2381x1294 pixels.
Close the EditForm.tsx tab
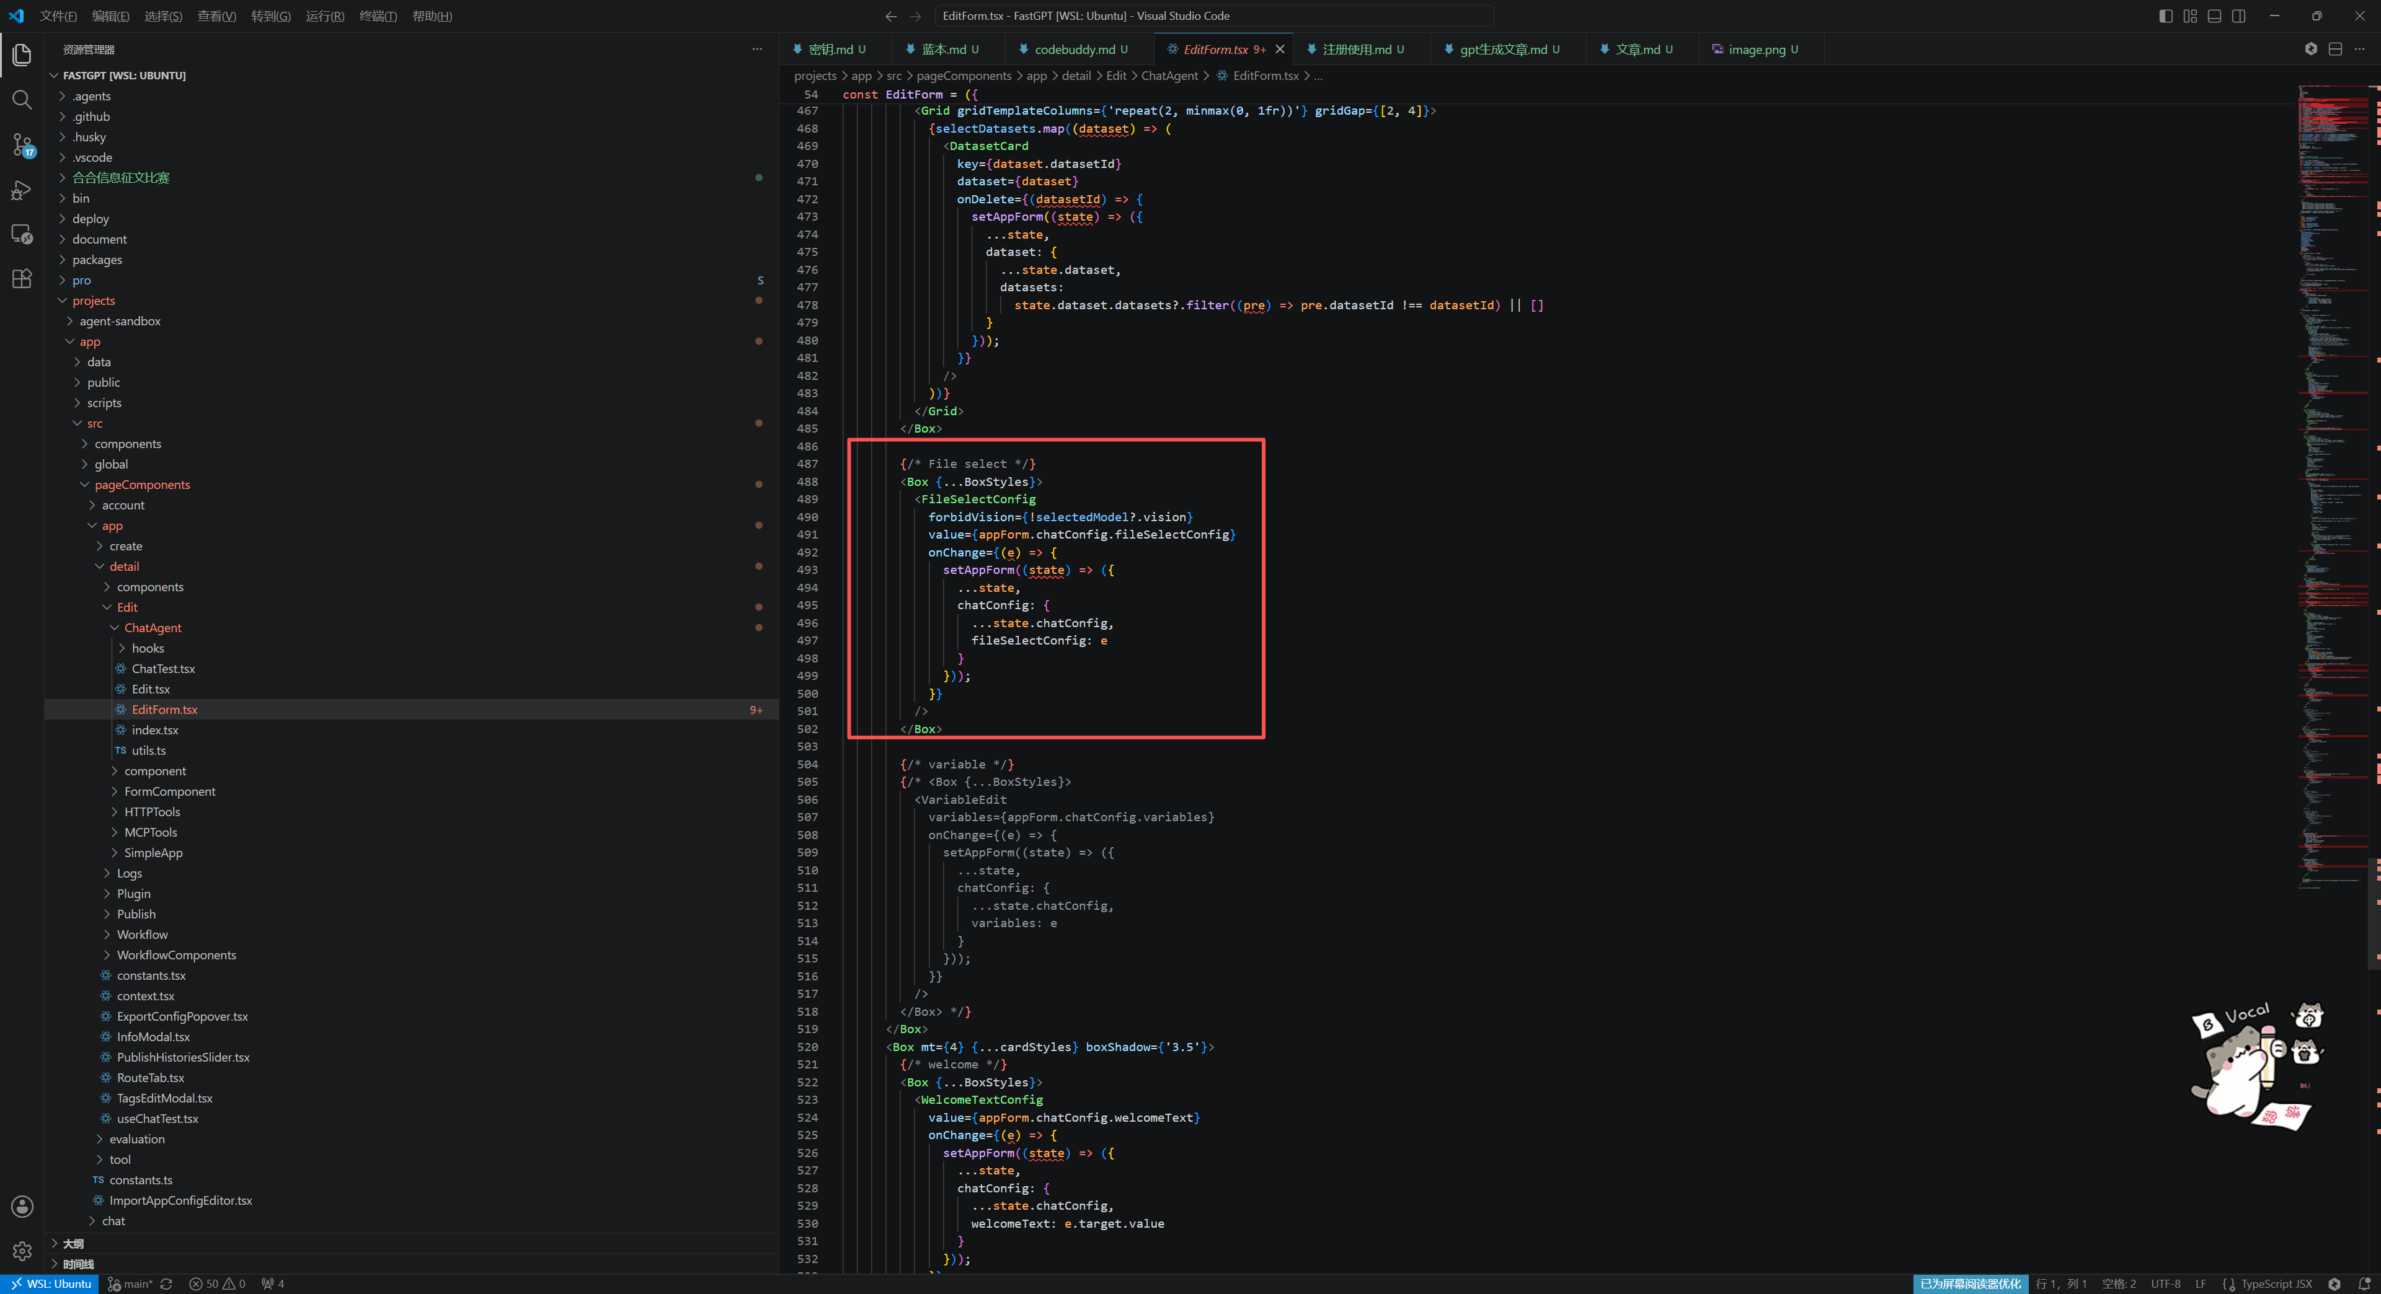[x=1279, y=49]
